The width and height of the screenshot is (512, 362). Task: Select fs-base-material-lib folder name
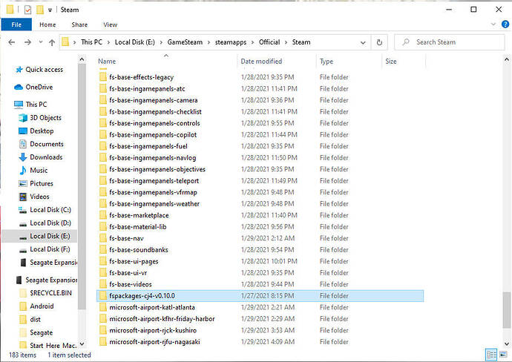point(138,226)
